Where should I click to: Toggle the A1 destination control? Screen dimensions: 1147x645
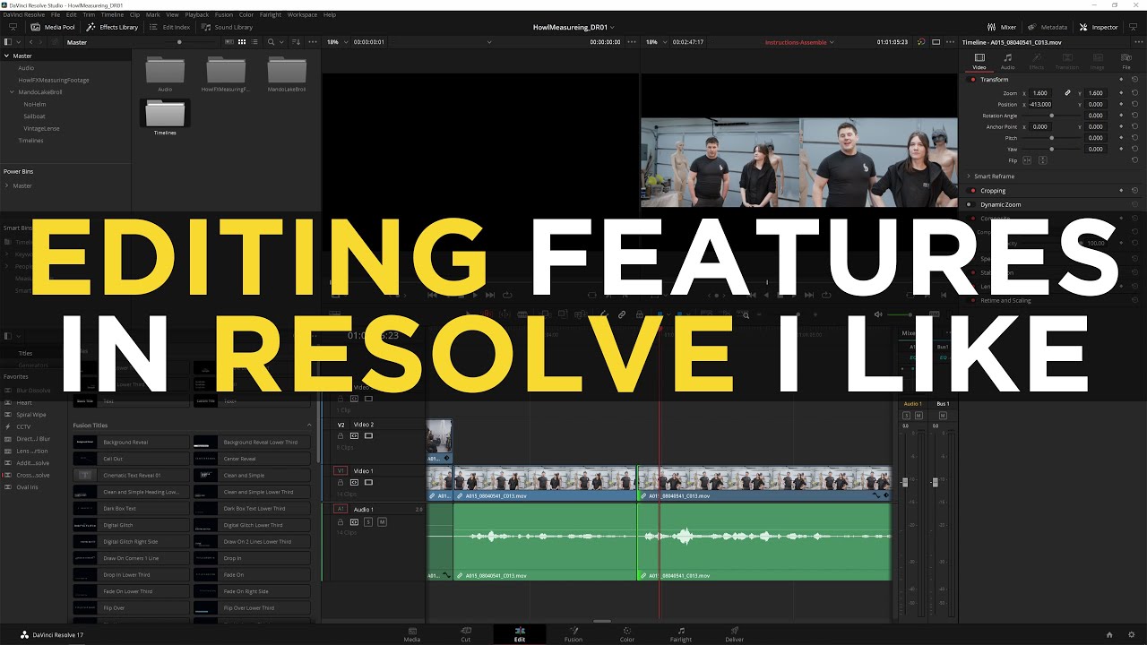pyautogui.click(x=341, y=509)
